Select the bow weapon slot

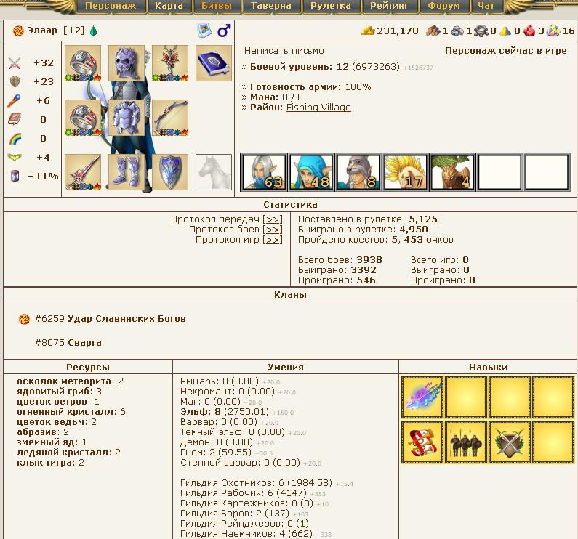[x=170, y=118]
